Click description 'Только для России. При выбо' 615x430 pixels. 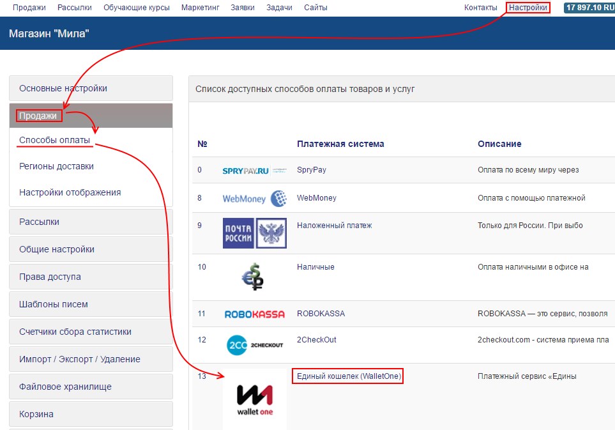click(530, 226)
